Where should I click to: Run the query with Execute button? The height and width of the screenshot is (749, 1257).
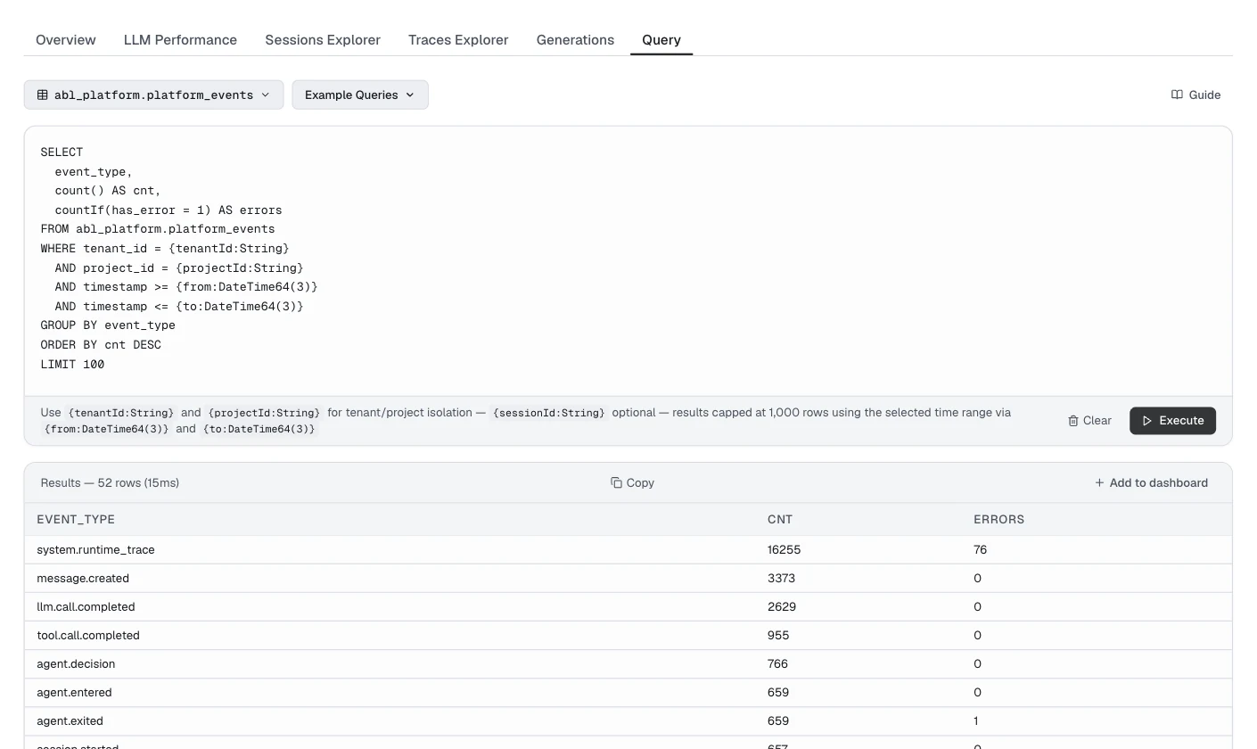1172,421
